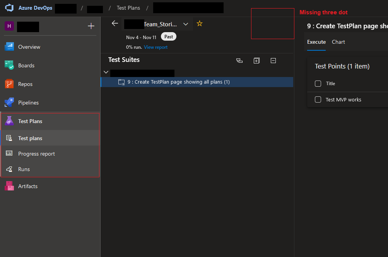The image size is (388, 257).
Task: Toggle the Title select-all checkbox
Action: coord(318,84)
